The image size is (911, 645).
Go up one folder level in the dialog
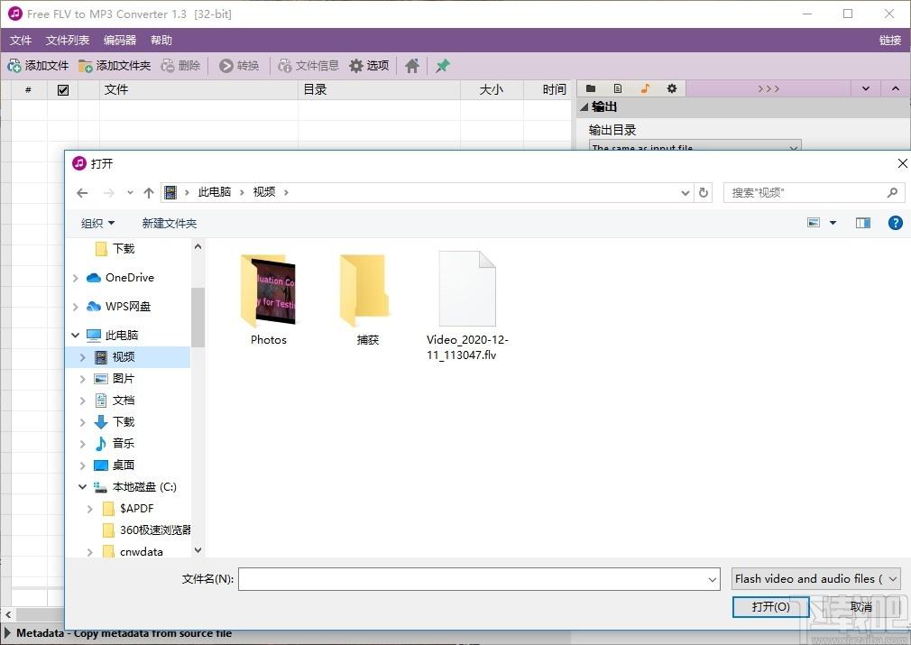149,193
